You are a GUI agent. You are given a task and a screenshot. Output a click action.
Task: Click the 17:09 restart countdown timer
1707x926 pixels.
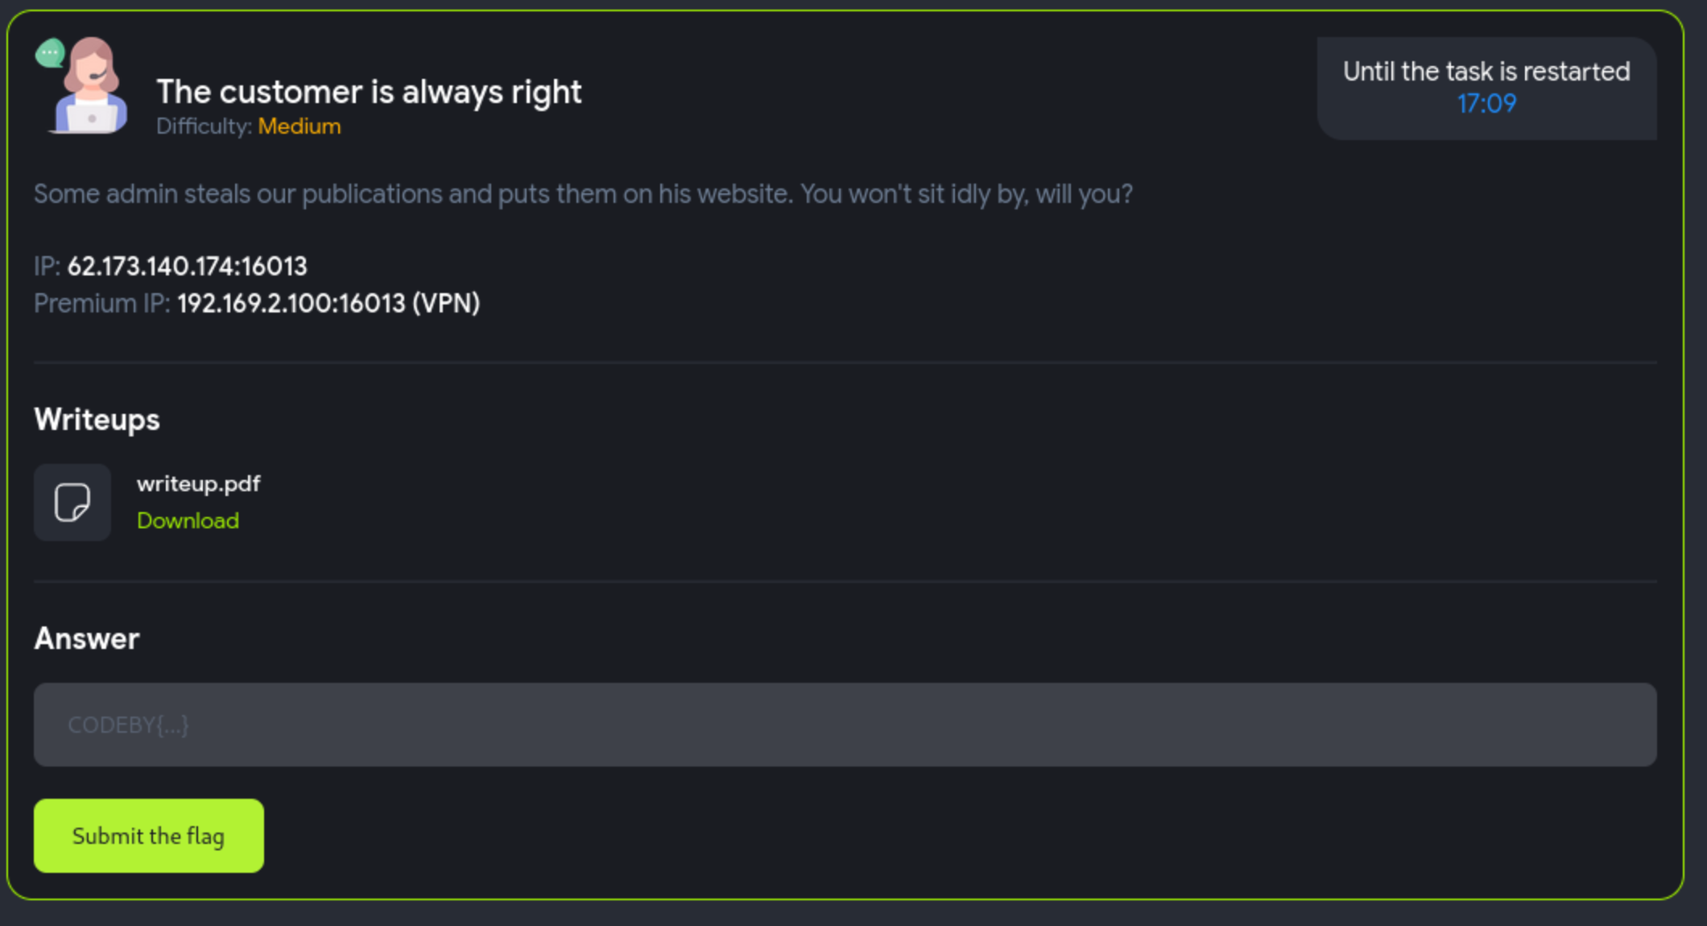tap(1486, 104)
